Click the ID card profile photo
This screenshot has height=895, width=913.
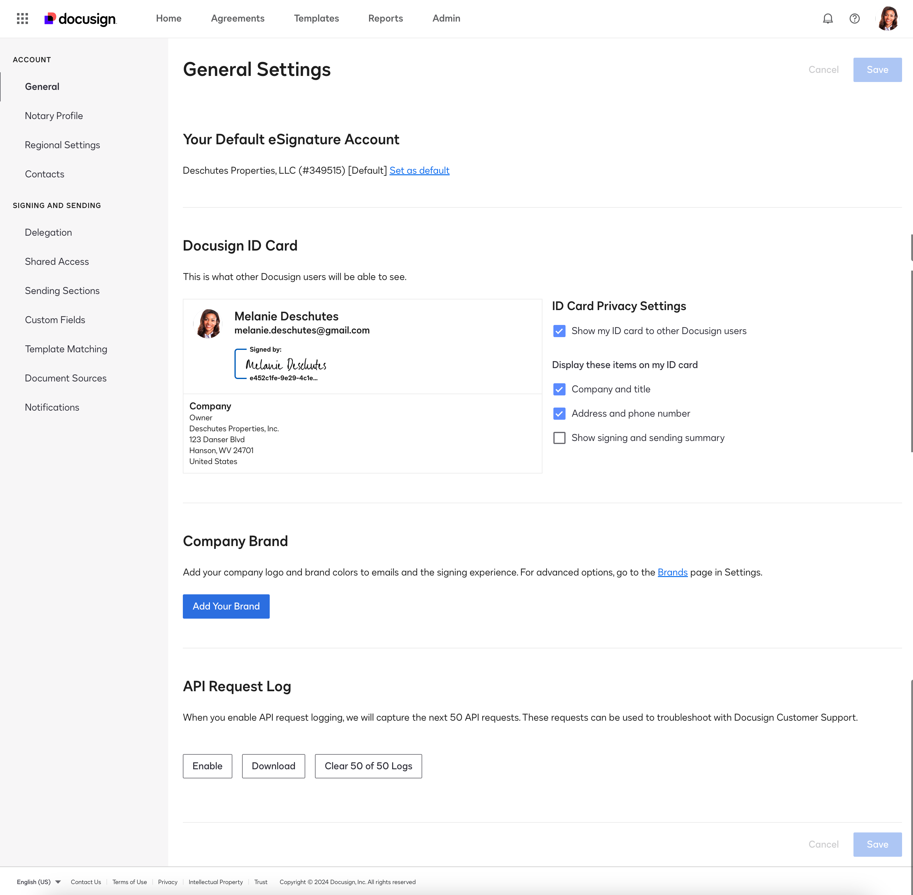click(208, 323)
